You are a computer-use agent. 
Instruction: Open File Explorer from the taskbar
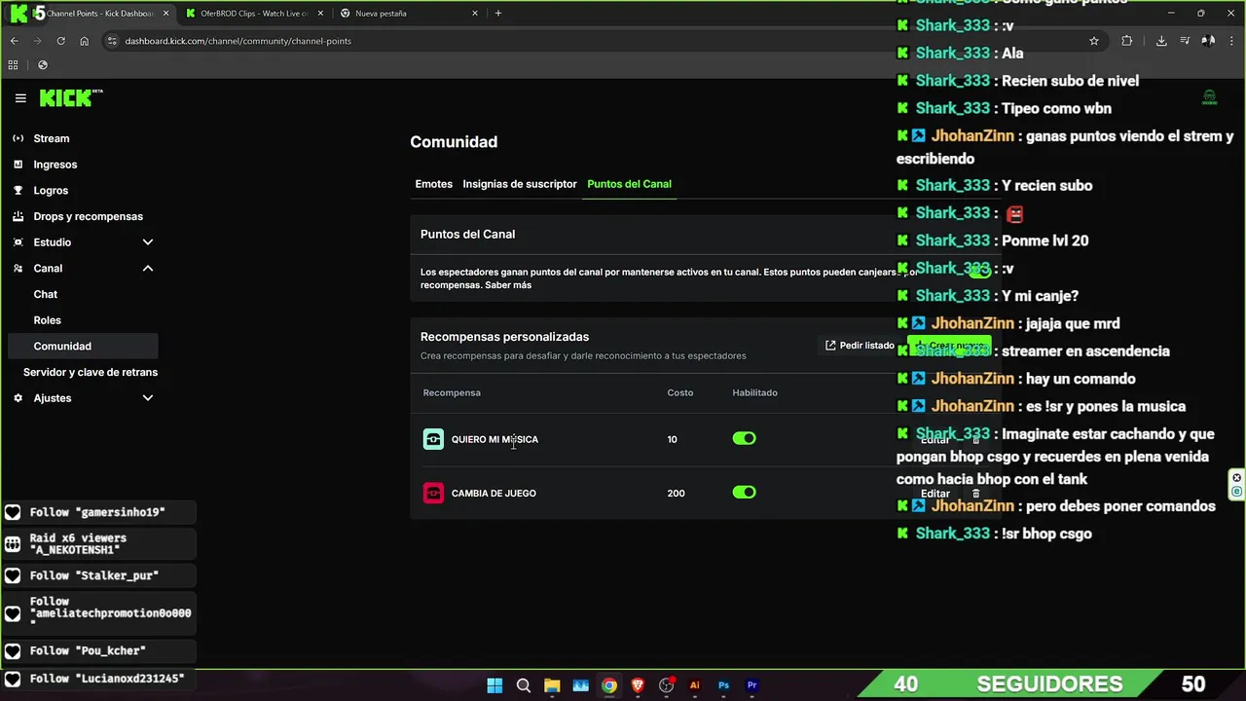coord(552,685)
